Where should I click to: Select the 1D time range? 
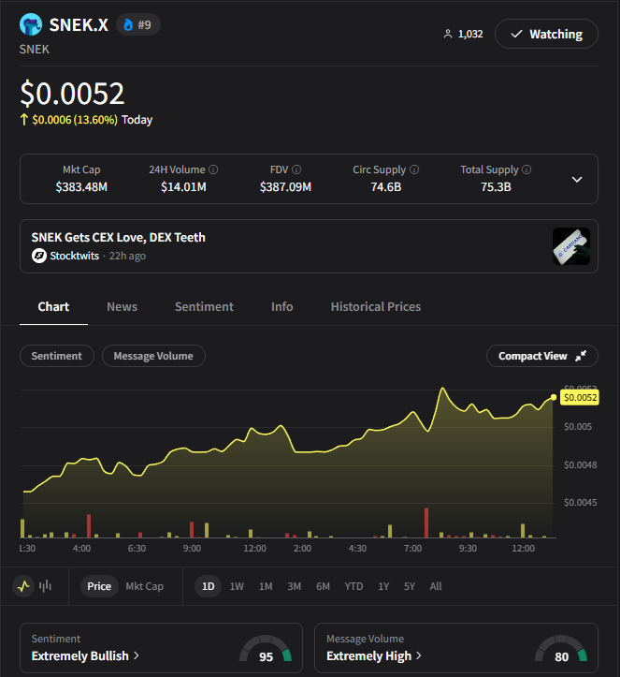tap(208, 586)
